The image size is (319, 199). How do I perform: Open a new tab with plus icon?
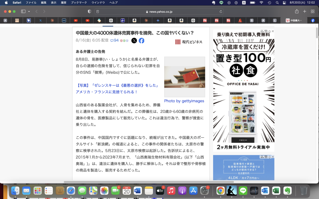305,12
